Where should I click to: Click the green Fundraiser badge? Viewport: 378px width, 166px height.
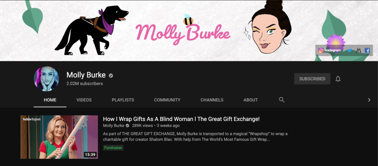(113, 148)
